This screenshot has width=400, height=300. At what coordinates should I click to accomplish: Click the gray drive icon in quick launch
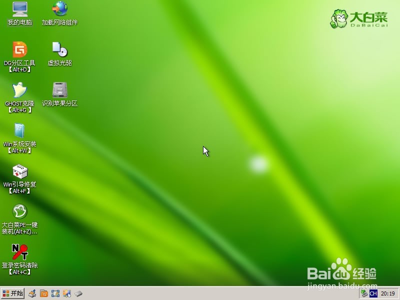78,294
